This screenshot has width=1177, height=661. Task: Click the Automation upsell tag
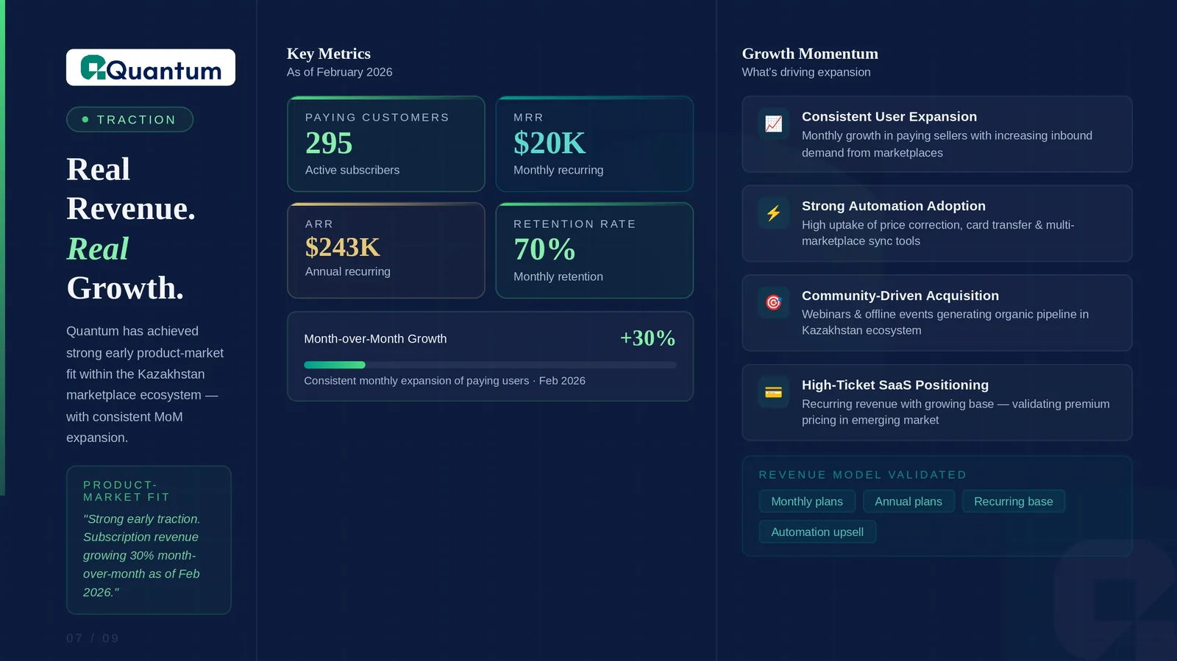[x=817, y=532]
